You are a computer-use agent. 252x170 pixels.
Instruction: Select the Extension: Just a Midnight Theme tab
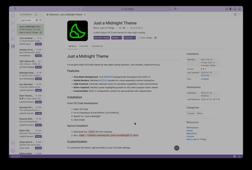pyautogui.click(x=66, y=14)
